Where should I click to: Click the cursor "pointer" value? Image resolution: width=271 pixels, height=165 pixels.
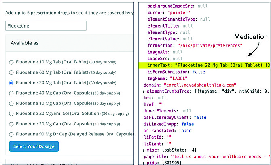coord(178,13)
